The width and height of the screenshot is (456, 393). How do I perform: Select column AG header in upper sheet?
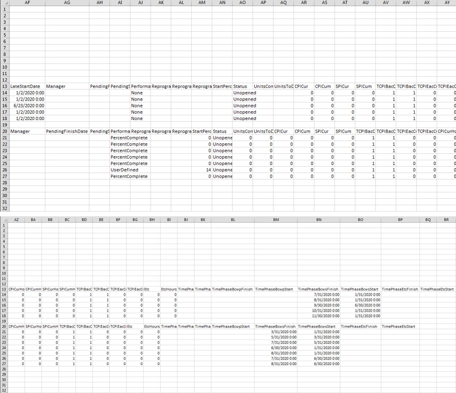(67, 3)
